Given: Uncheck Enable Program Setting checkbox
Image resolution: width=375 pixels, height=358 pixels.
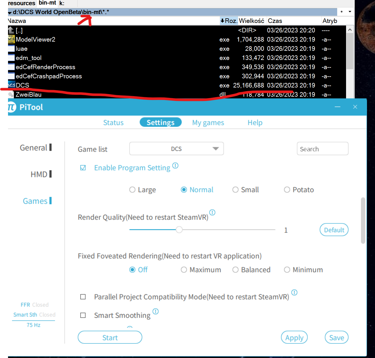Looking at the screenshot, I should [83, 168].
